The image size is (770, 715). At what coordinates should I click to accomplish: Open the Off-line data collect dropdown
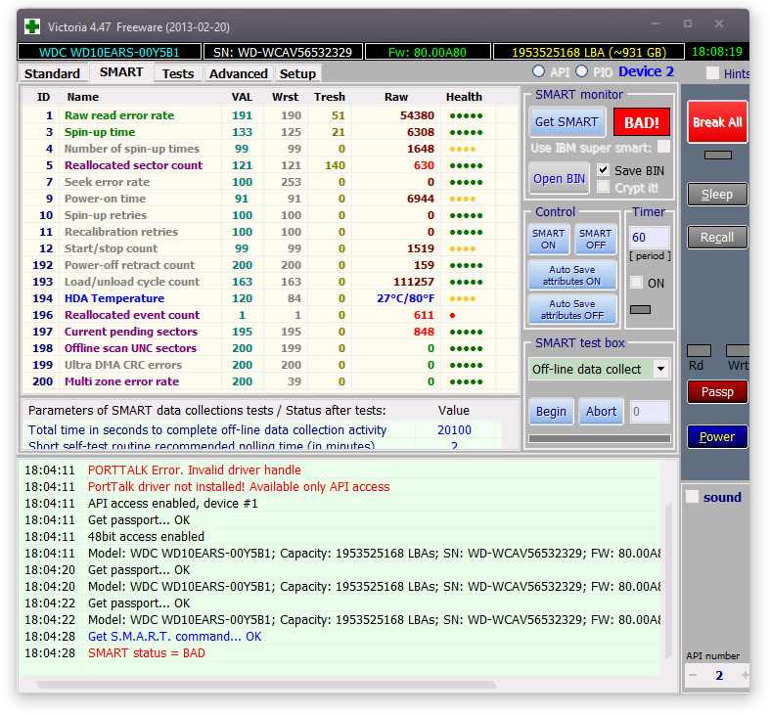[661, 369]
